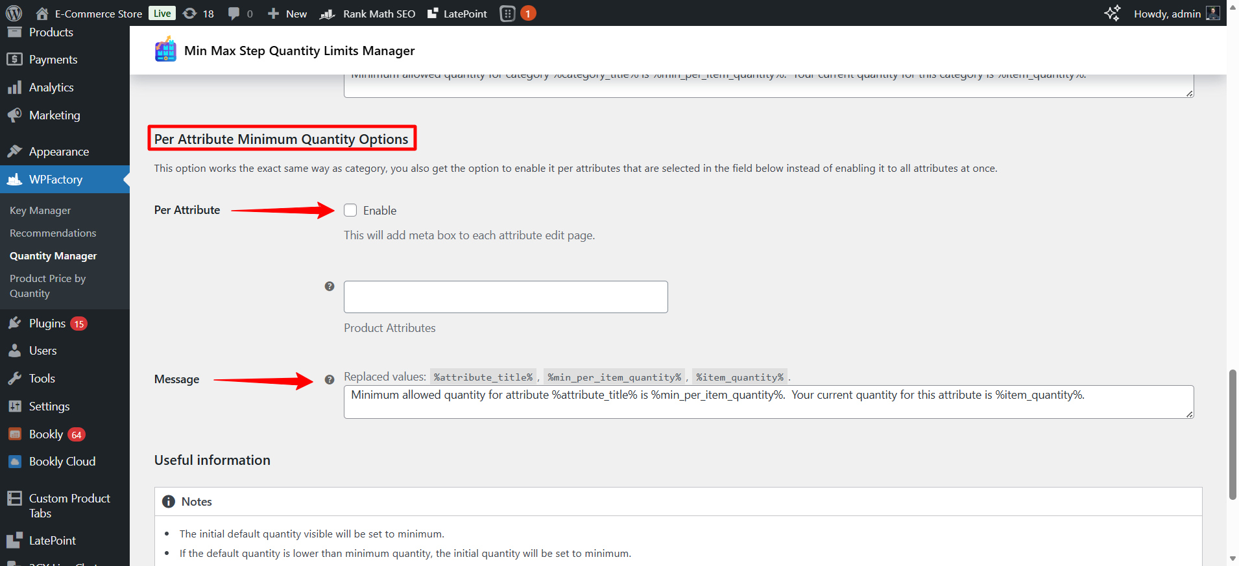Open Recommendations submenu

(53, 233)
